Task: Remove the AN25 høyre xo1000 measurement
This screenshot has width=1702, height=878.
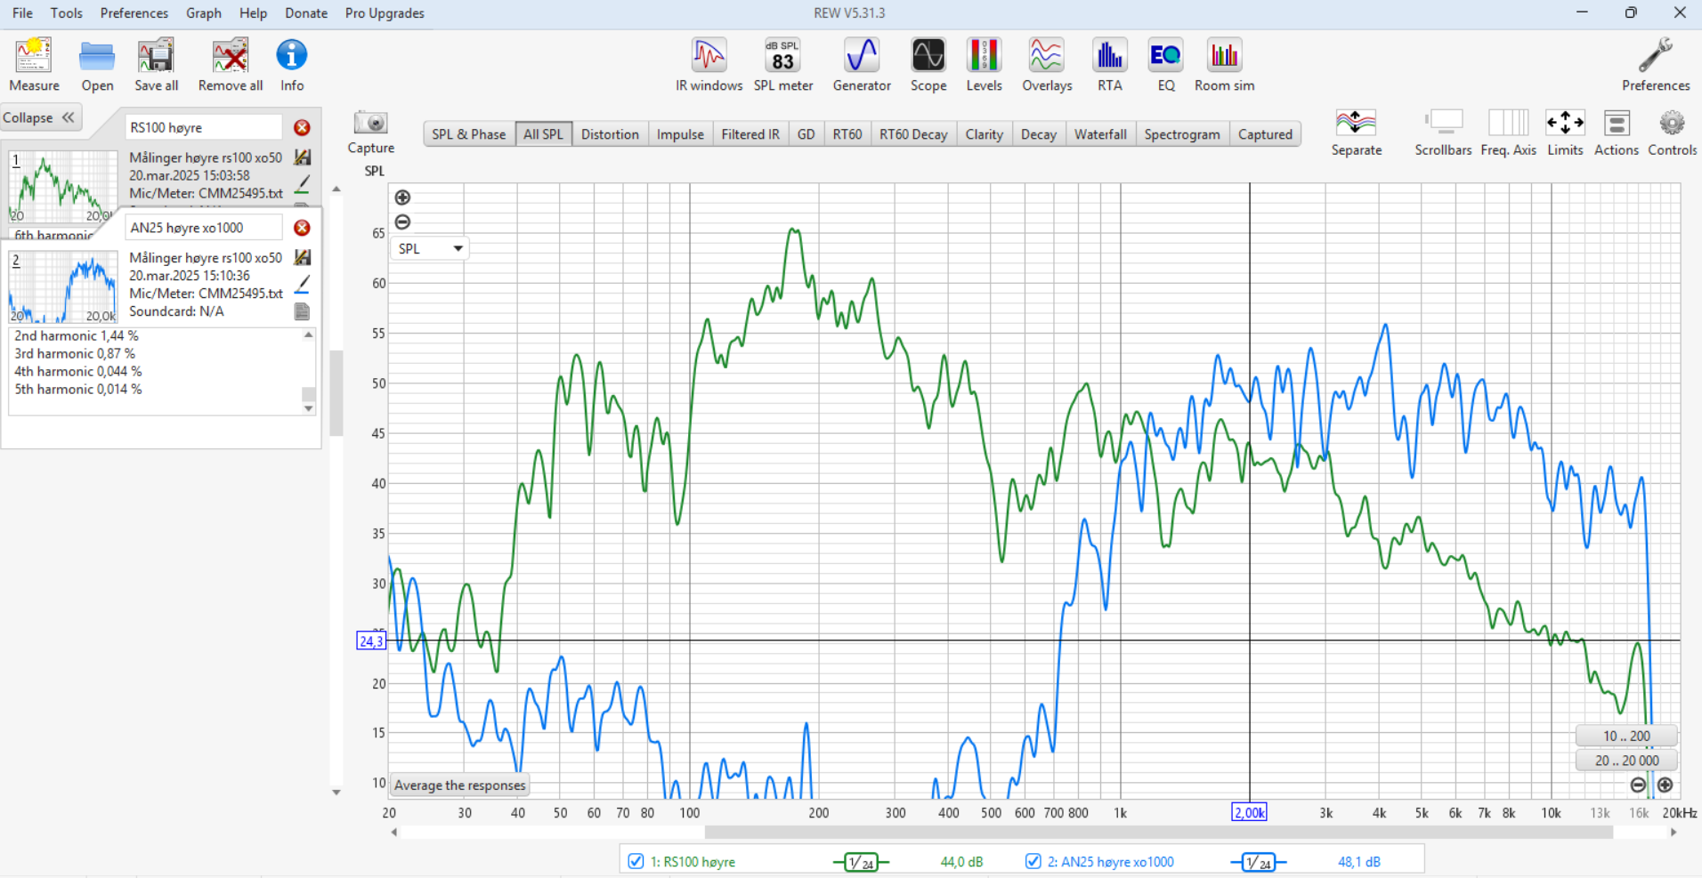Action: pyautogui.click(x=302, y=228)
